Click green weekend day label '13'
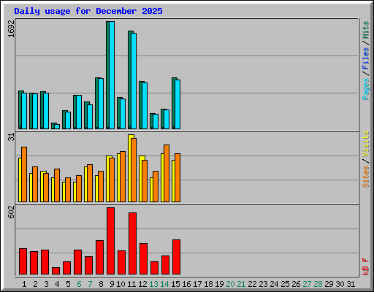 (153, 284)
